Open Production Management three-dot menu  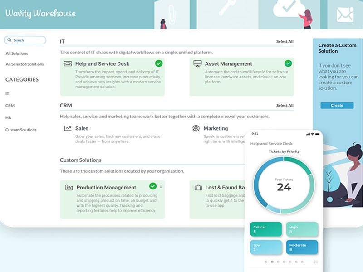point(161,186)
